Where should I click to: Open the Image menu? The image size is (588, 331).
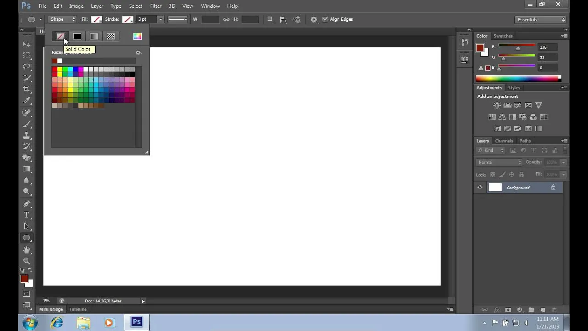[76, 6]
